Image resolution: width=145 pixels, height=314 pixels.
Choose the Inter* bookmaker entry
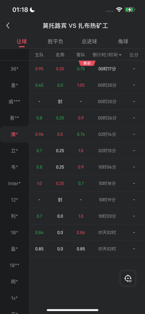(x=14, y=183)
